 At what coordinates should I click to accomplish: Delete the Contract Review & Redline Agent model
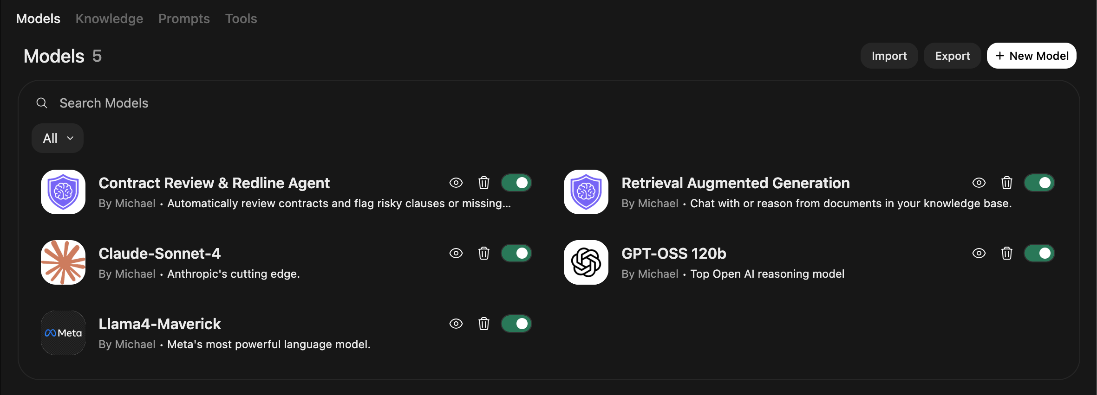tap(484, 183)
